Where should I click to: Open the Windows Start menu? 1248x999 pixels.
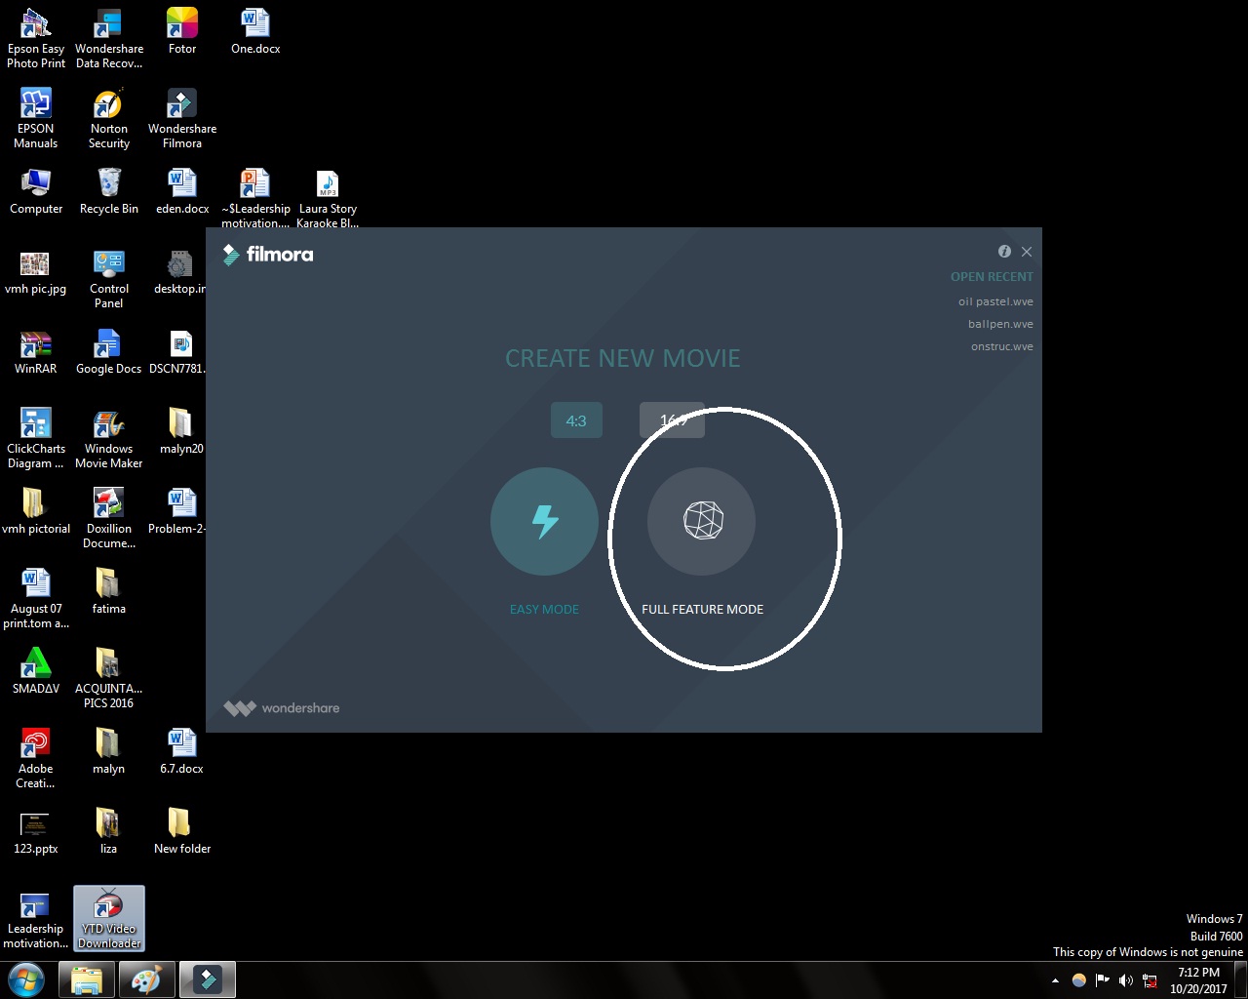[26, 979]
